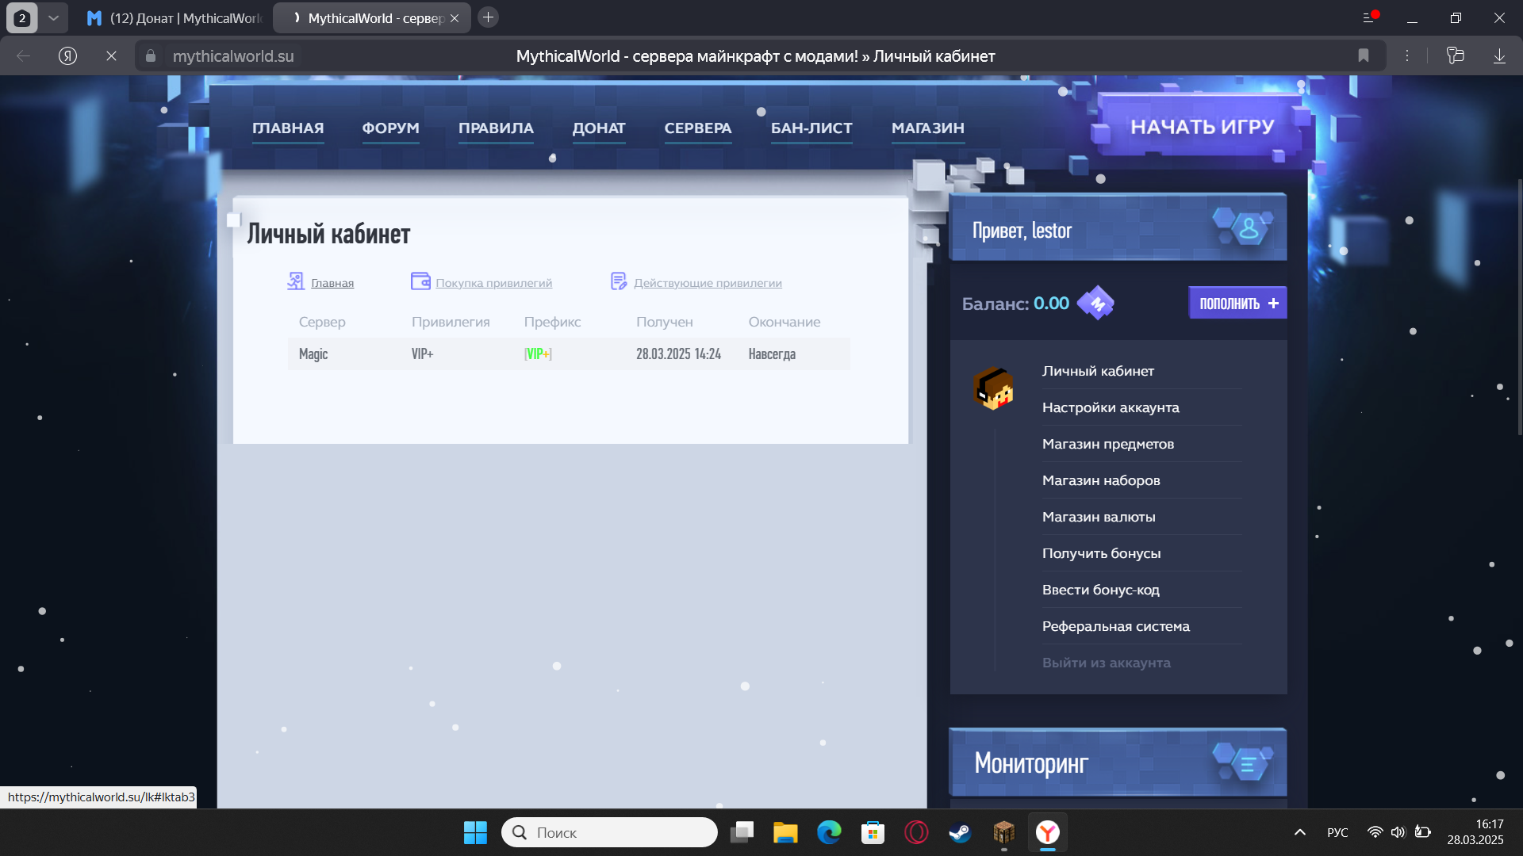Stop page loading with the X icon
Screen dimensions: 1523x856
[x=111, y=55]
